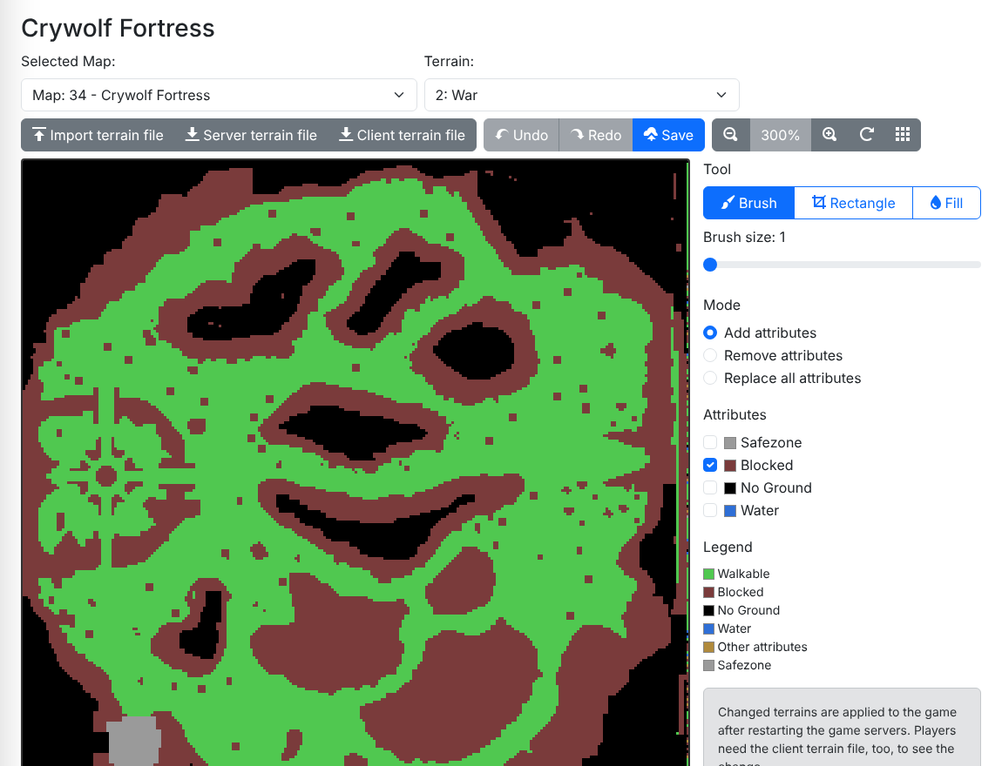Click the 'Attributes' heading
The width and height of the screenshot is (1002, 766).
coord(735,415)
